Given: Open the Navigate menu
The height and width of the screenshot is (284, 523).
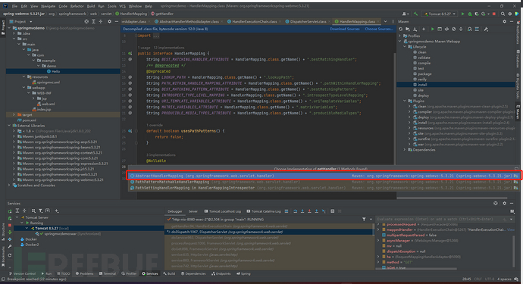Looking at the screenshot, I should (x=49, y=6).
